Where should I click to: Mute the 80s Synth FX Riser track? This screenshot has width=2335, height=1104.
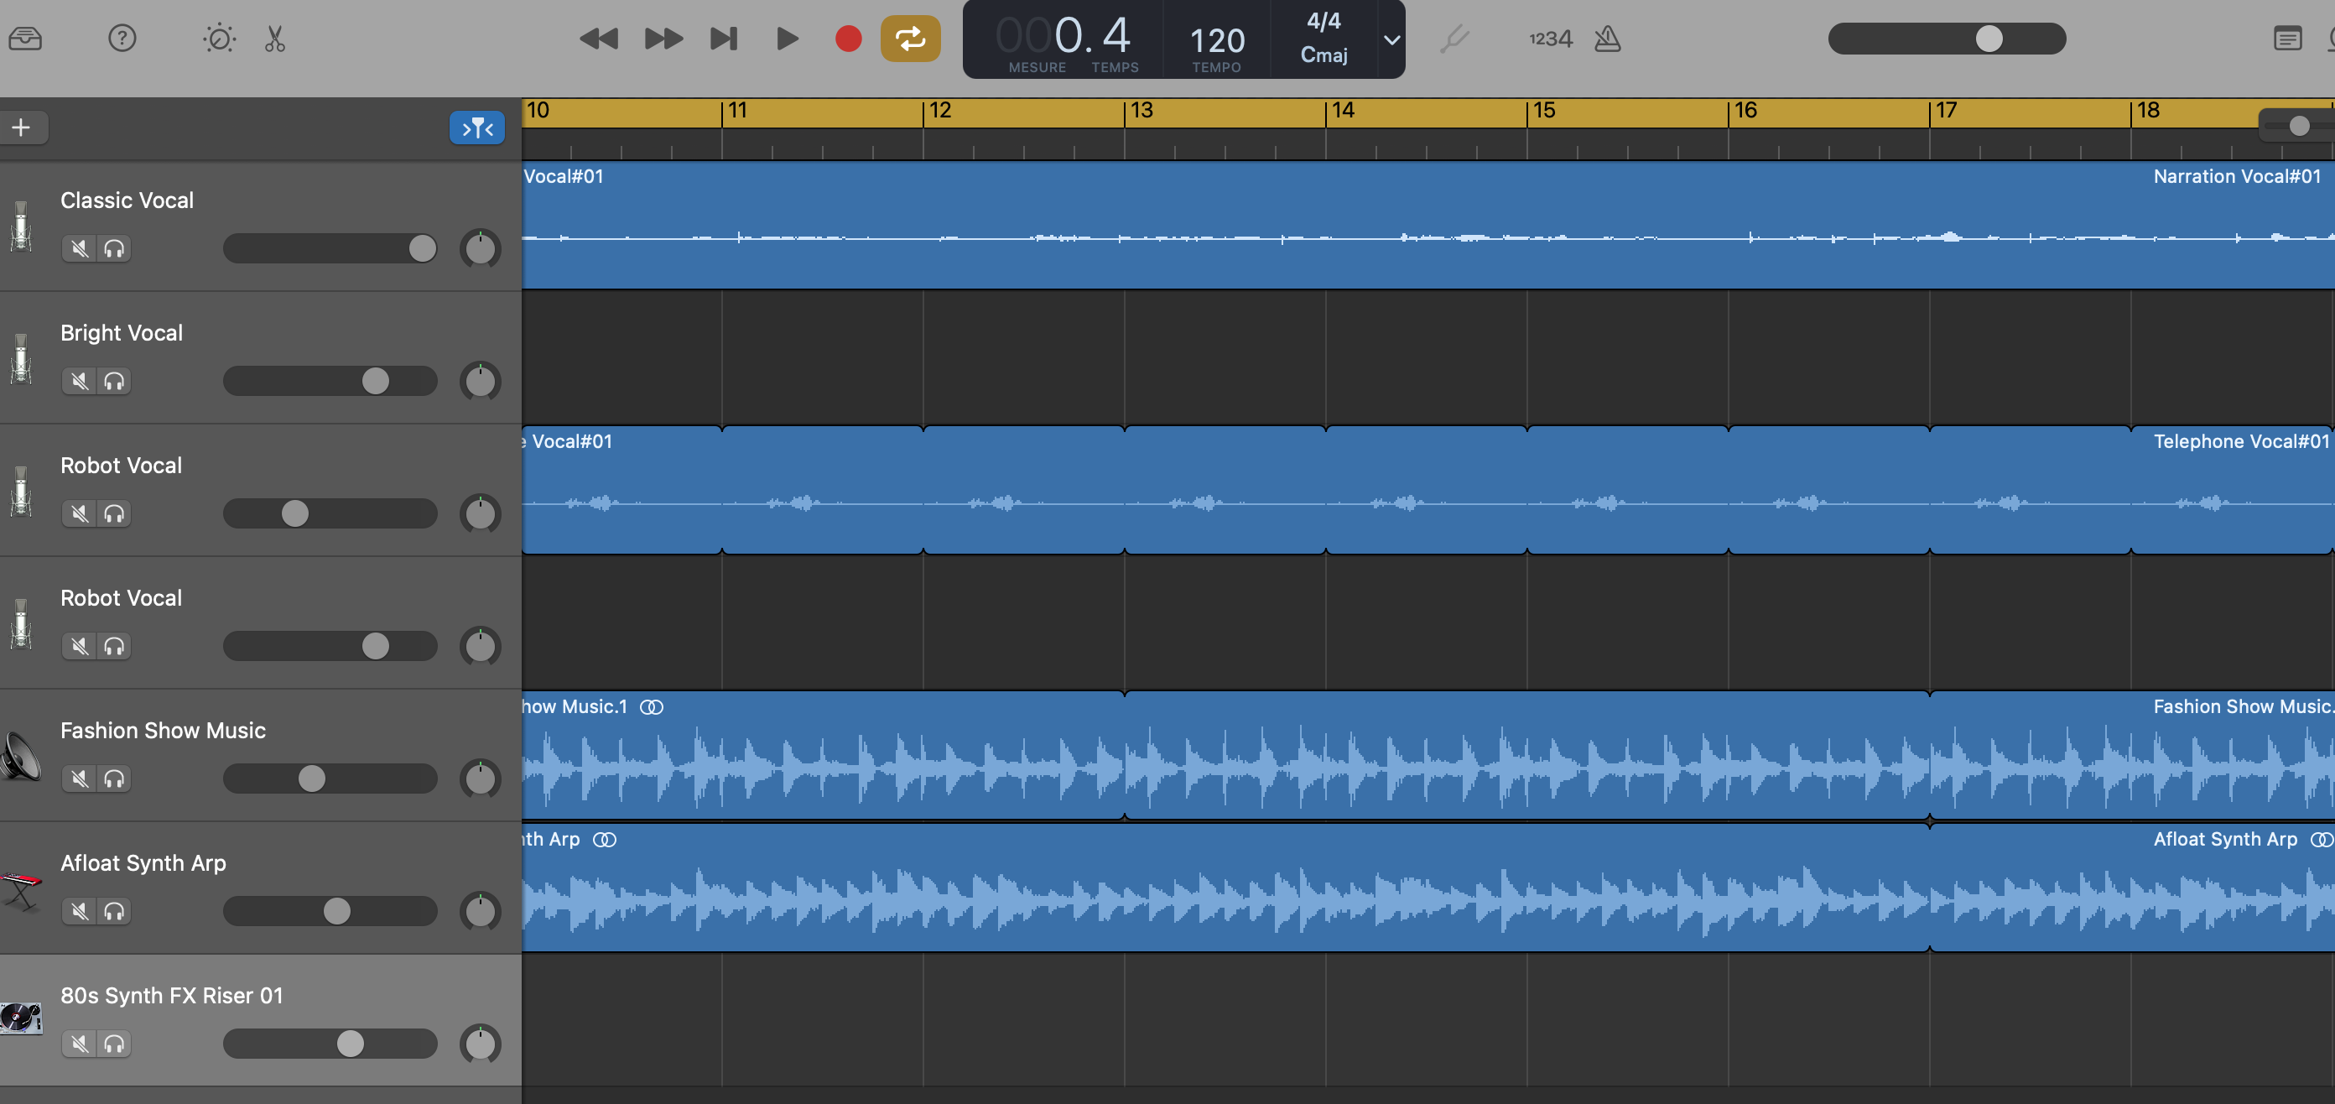coord(80,1044)
